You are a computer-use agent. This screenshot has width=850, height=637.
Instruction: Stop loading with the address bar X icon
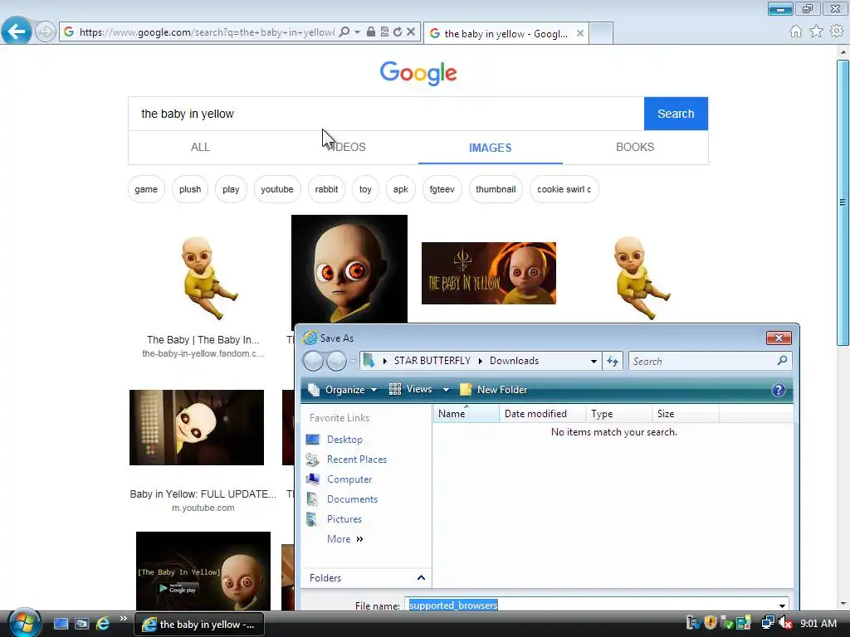tap(411, 32)
